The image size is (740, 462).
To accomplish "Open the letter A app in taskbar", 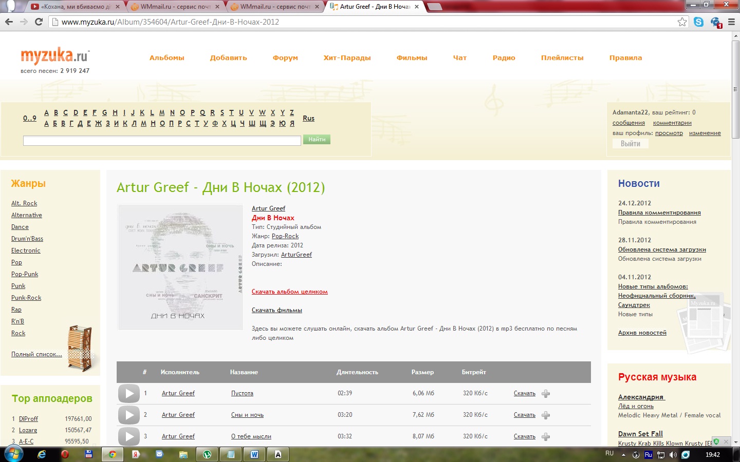I will (278, 454).
